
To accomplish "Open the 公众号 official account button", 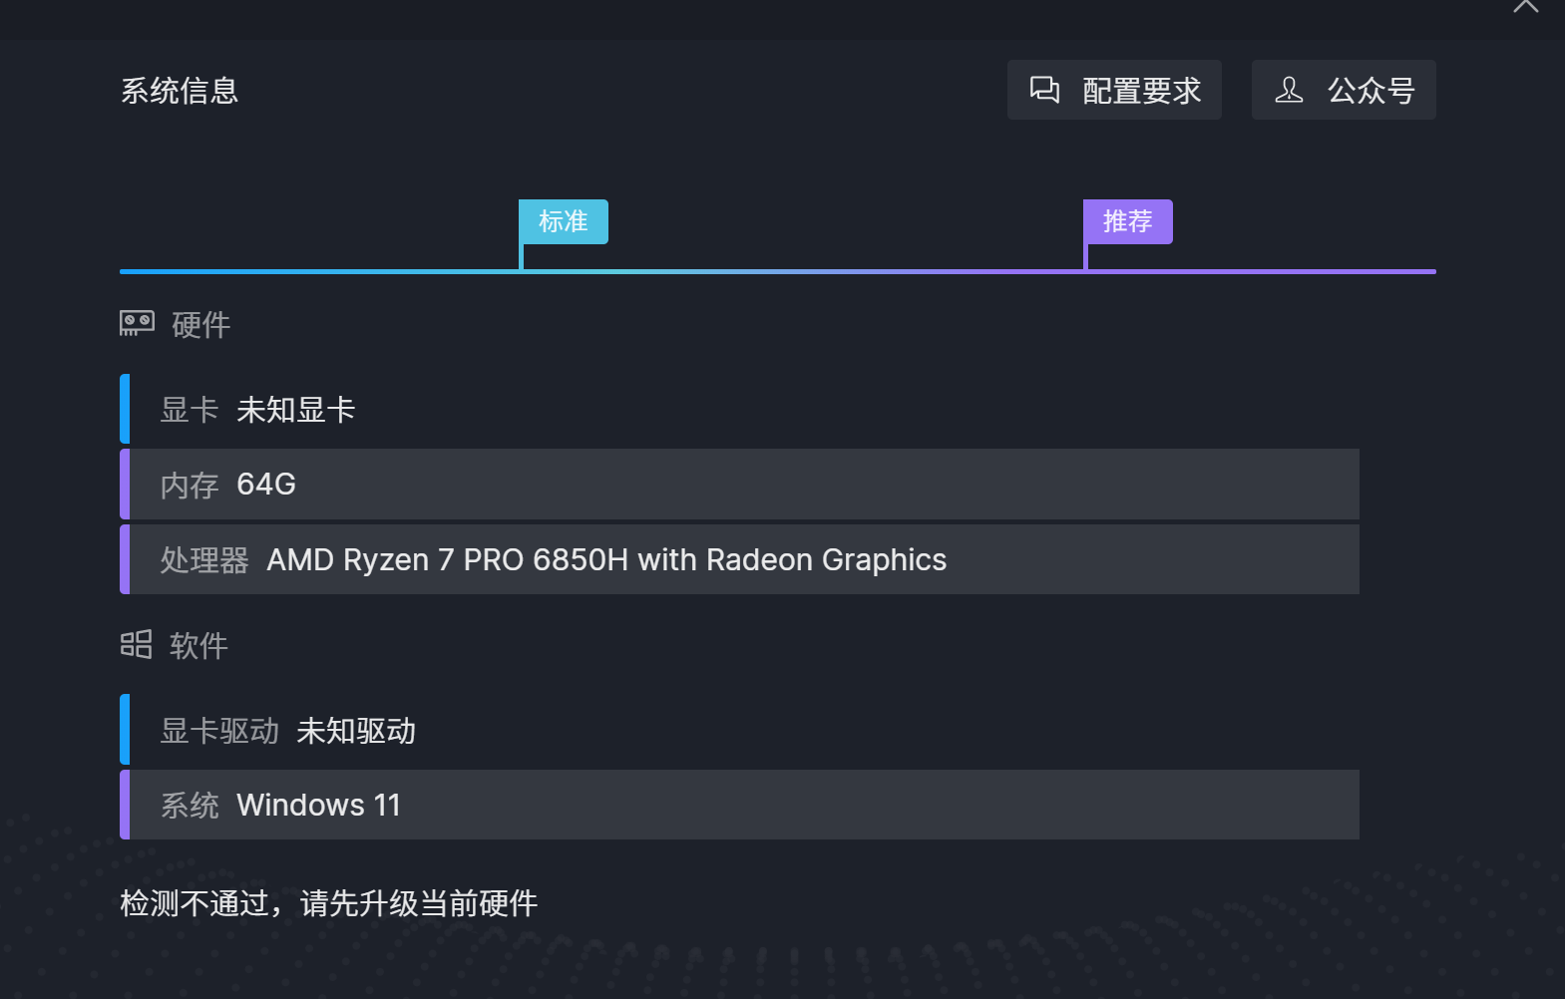I will point(1344,90).
